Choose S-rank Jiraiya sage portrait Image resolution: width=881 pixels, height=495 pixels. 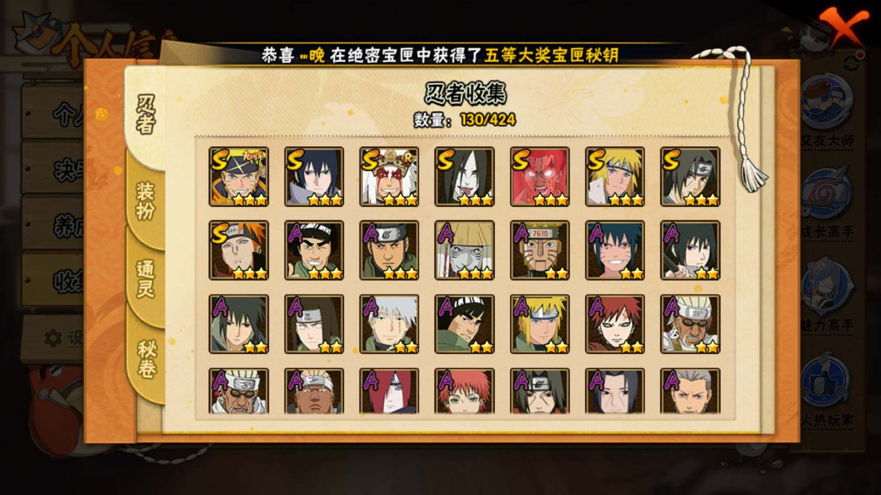point(389,177)
